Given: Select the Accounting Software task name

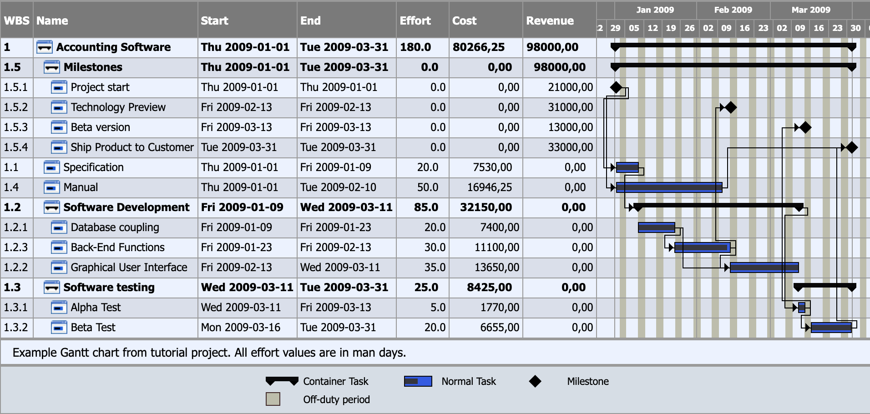Looking at the screenshot, I should pyautogui.click(x=113, y=47).
